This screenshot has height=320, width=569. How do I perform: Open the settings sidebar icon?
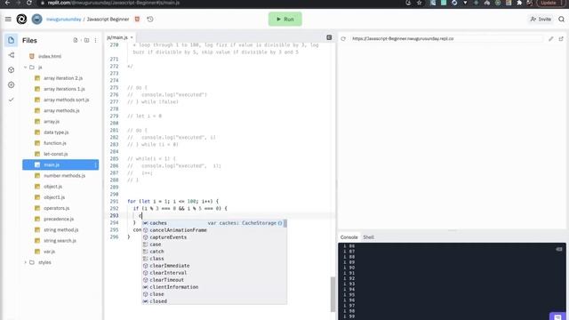tap(12, 85)
